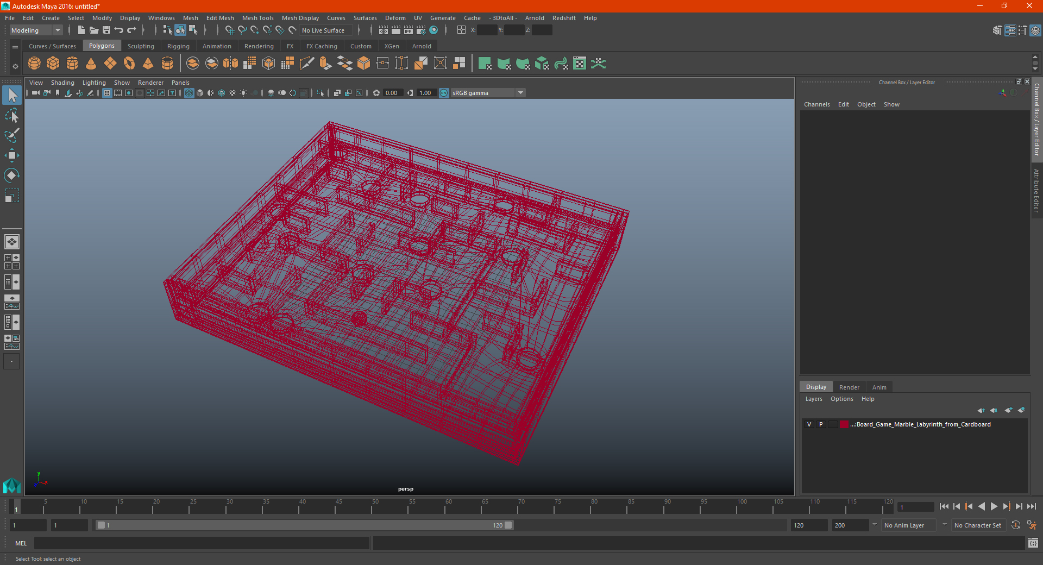Create a polygon cone from the shelf
1043x565 pixels.
91,64
